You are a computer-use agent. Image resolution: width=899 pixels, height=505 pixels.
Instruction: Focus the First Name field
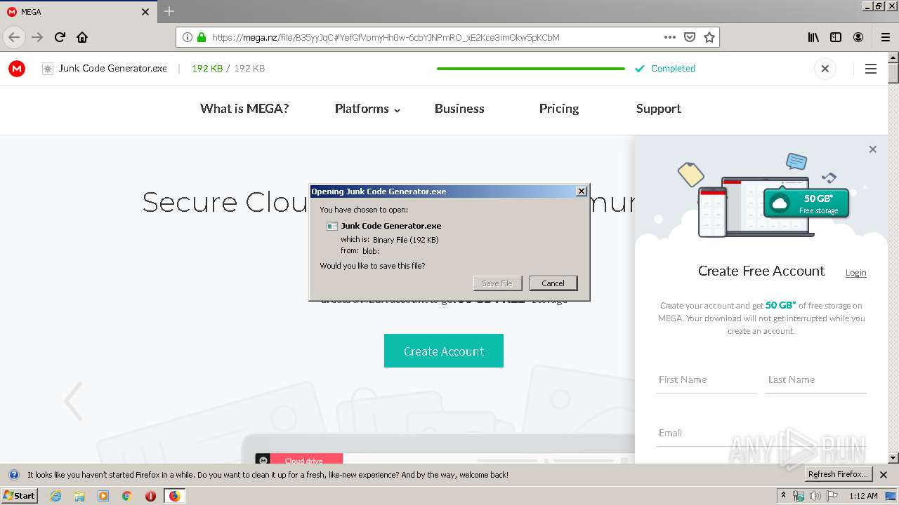706,379
